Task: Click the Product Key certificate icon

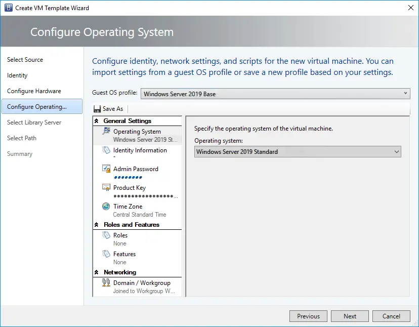Action: click(x=106, y=187)
